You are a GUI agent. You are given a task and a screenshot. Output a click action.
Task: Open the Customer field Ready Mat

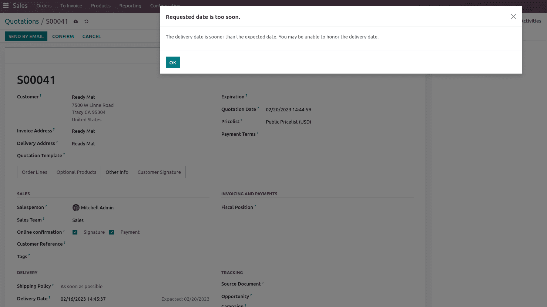click(83, 97)
